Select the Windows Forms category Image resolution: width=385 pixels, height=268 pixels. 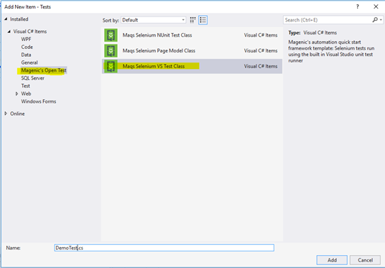coord(39,101)
